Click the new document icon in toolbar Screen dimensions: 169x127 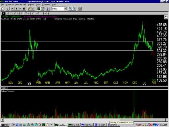[3, 9]
